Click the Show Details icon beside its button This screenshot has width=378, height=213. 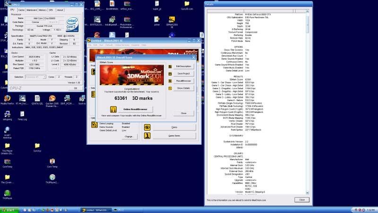170,89
